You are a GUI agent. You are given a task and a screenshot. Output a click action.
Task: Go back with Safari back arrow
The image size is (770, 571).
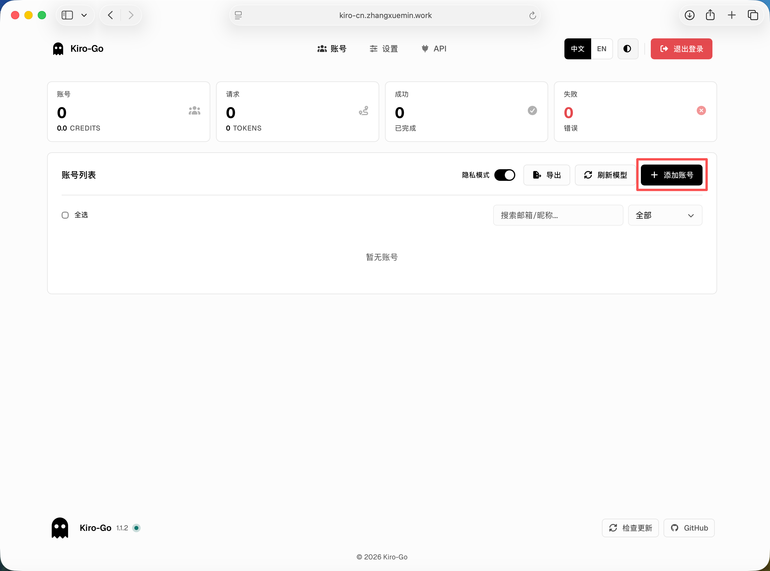pyautogui.click(x=110, y=15)
